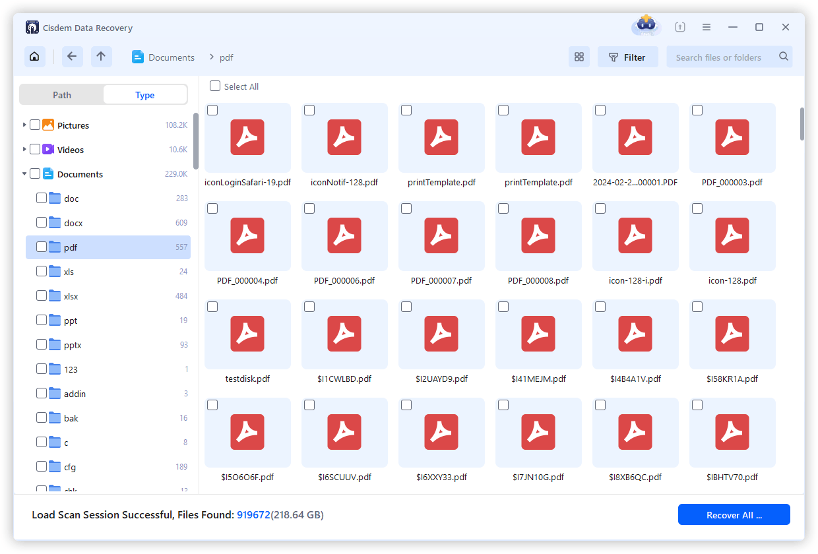Screen dimensions: 818x554
Task: Click the back navigation arrow
Action: 72,57
